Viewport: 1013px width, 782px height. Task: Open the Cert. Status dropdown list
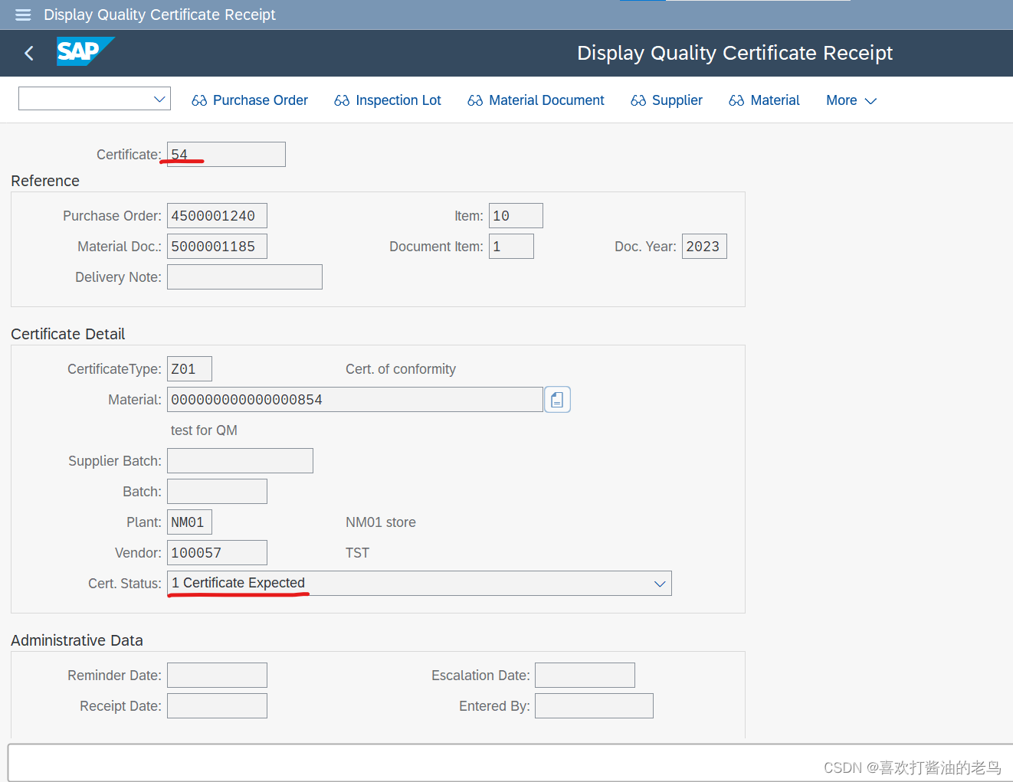tap(659, 583)
